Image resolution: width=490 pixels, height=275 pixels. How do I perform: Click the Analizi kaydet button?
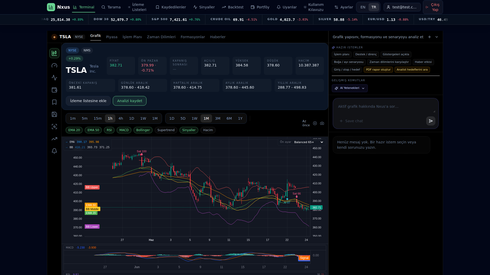[x=130, y=101]
